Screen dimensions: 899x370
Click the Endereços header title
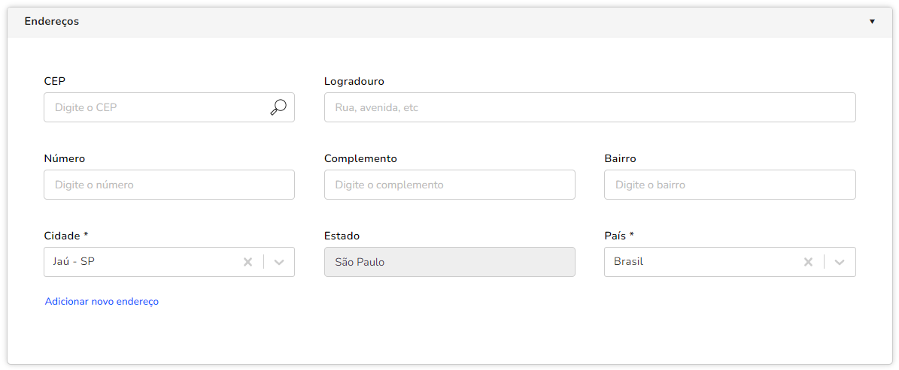coord(52,22)
